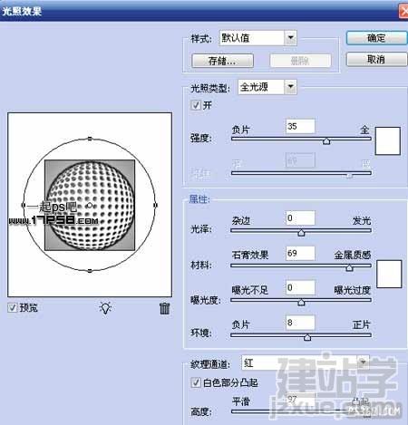Select the right handle of the light circle

point(155,205)
